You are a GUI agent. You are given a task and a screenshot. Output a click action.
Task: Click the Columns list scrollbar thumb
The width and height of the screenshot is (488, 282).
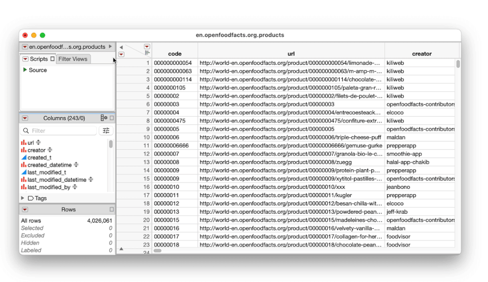tap(110, 144)
